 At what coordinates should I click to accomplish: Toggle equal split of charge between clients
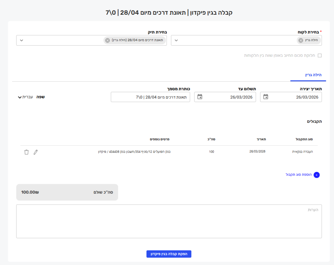[320, 56]
